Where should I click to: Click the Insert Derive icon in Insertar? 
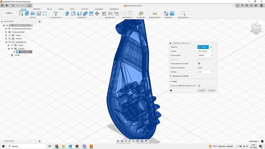(166, 13)
